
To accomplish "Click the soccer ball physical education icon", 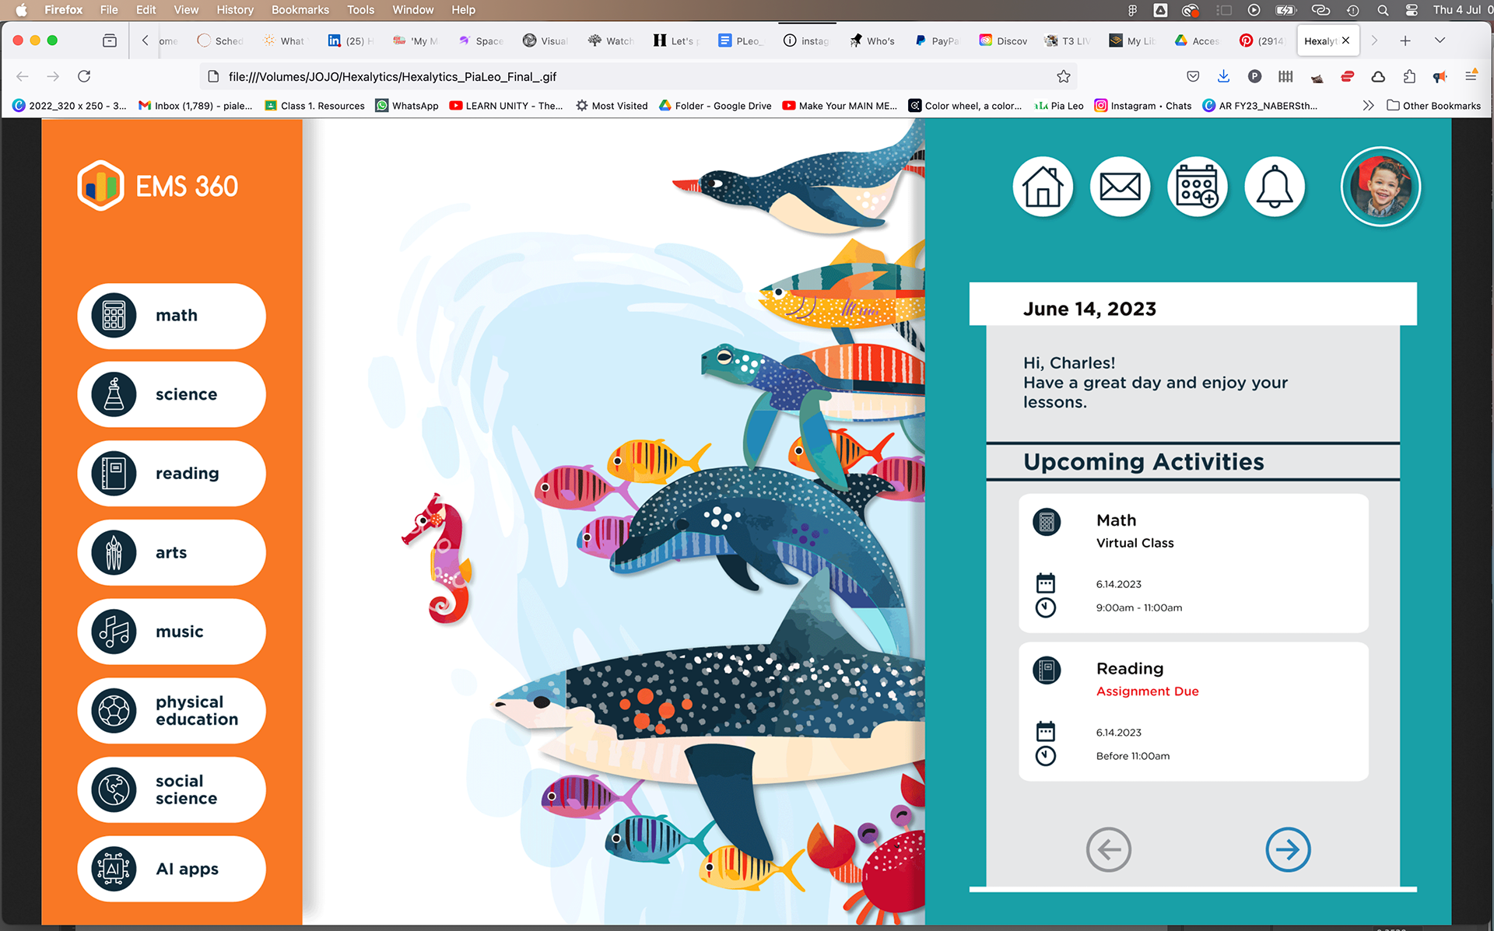I will point(114,710).
